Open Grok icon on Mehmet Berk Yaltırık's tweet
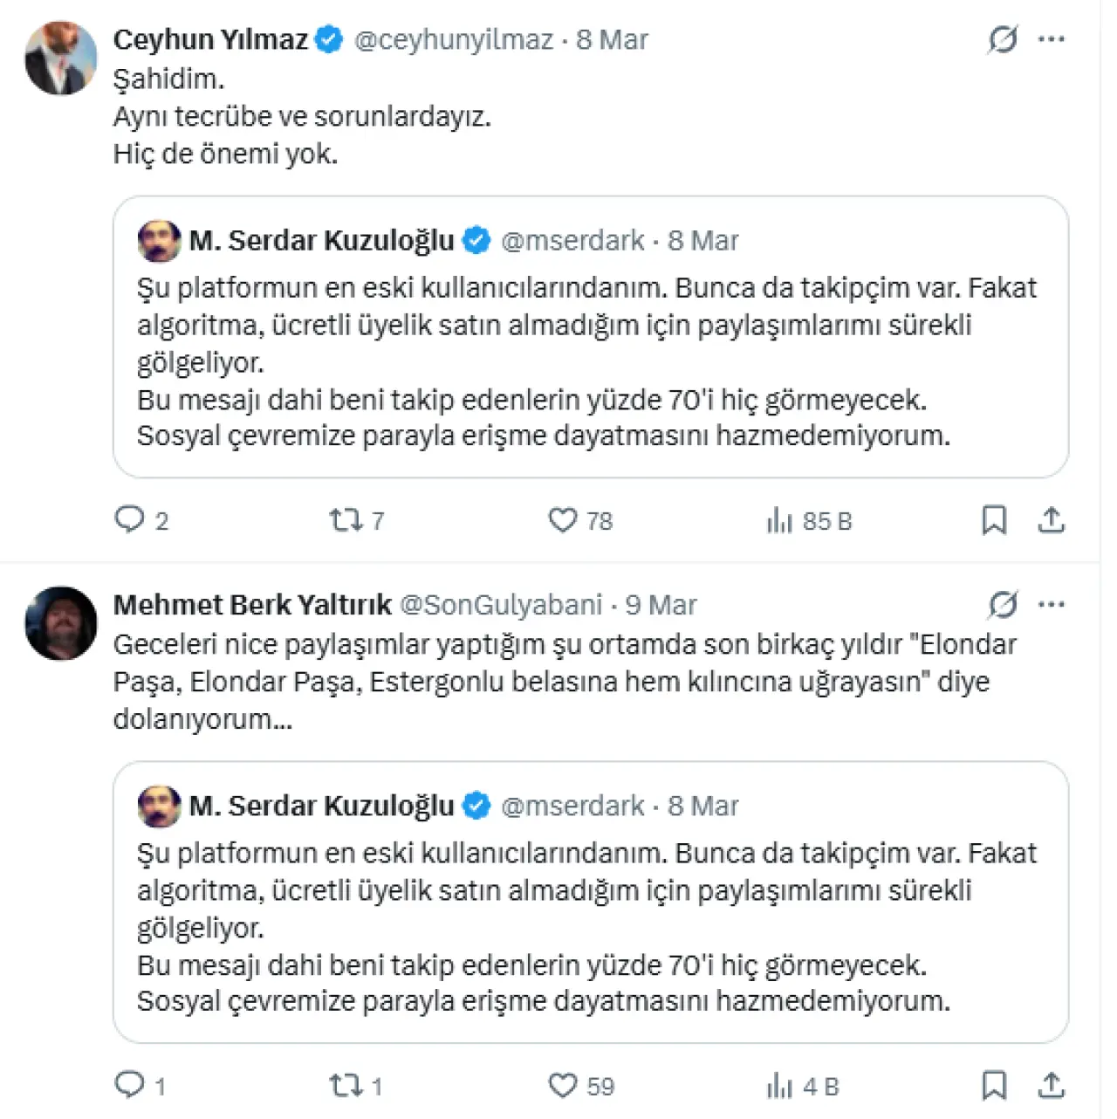 click(x=1003, y=604)
